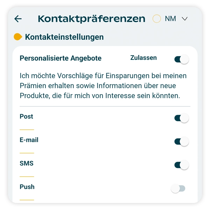
Task: Click the Post channel label
Action: [x=27, y=117]
